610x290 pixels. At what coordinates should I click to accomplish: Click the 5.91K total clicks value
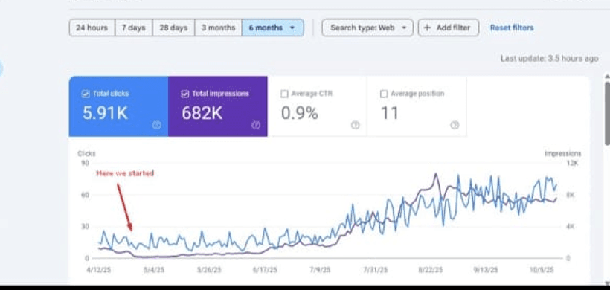[105, 113]
